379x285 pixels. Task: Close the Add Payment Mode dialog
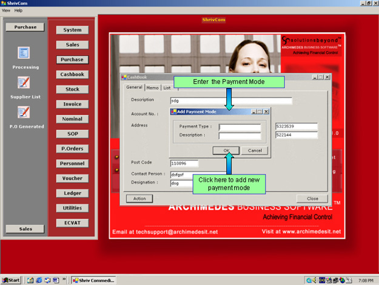267,111
